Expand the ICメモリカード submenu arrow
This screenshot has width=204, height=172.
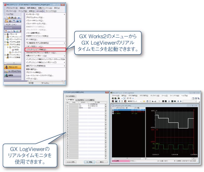64,14
